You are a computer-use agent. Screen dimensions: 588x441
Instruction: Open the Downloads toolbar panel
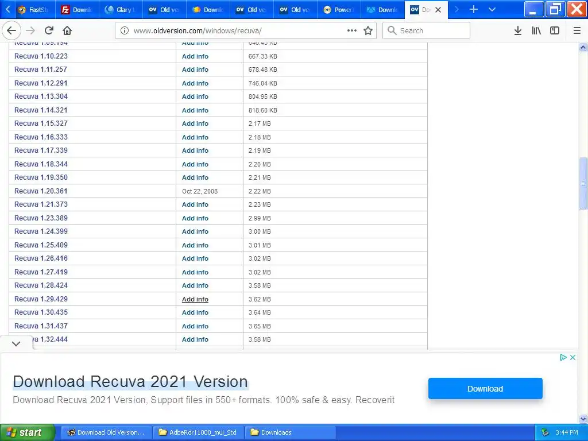(518, 30)
